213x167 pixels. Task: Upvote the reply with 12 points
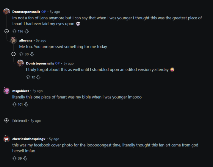(28, 77)
